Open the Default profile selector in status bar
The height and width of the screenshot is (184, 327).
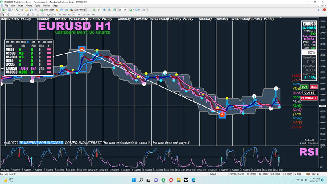point(213,174)
